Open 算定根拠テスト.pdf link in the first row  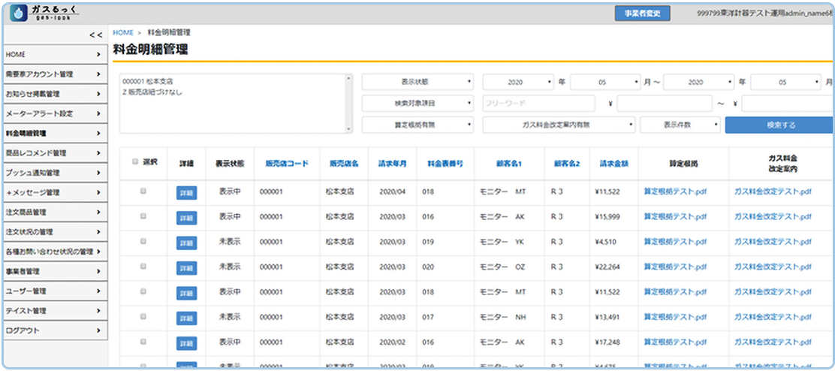pyautogui.click(x=674, y=192)
